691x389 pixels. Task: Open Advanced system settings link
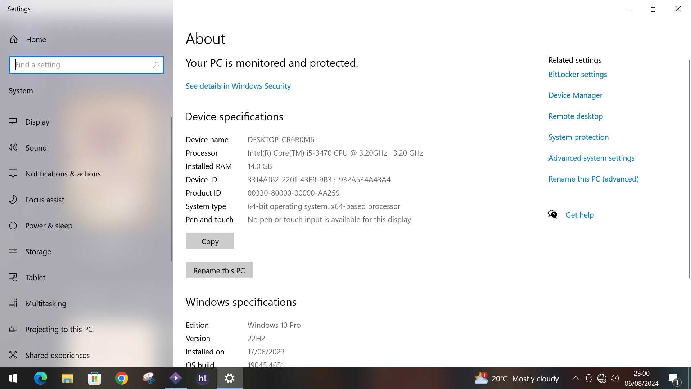(592, 158)
